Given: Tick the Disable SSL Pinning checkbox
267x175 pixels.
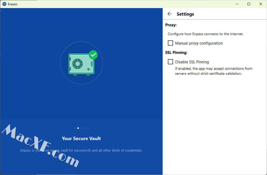Looking at the screenshot, I should [x=170, y=62].
